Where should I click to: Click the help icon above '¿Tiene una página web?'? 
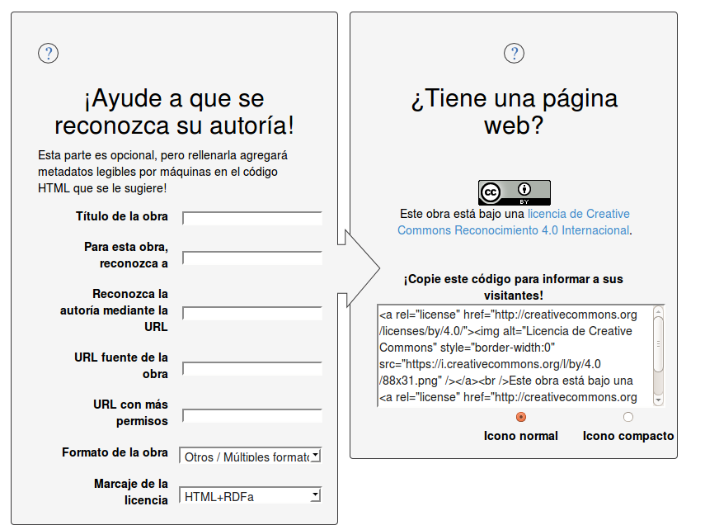(x=514, y=54)
